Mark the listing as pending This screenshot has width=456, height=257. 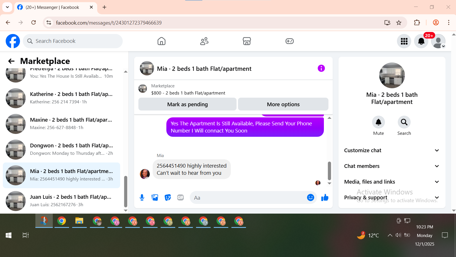[187, 104]
